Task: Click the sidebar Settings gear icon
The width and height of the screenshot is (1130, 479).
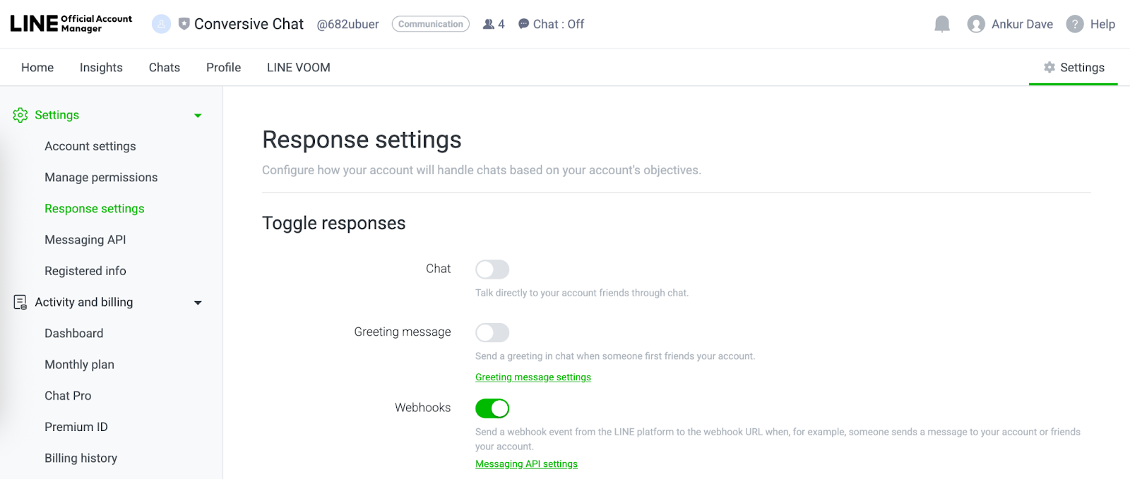Action: click(20, 115)
